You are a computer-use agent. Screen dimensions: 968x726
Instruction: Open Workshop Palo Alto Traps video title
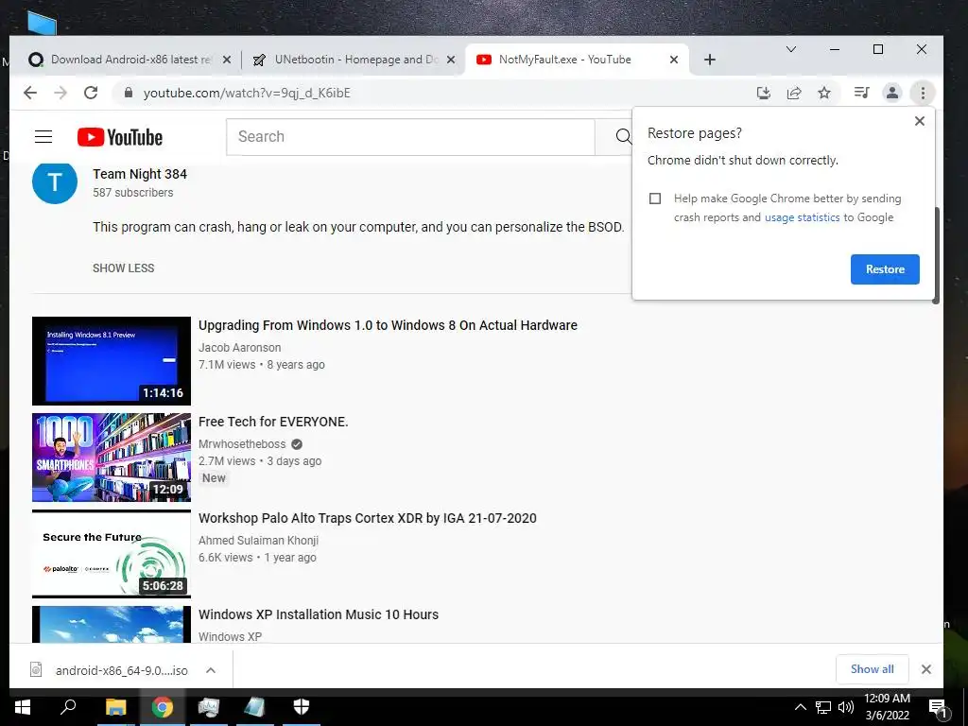pyautogui.click(x=368, y=518)
